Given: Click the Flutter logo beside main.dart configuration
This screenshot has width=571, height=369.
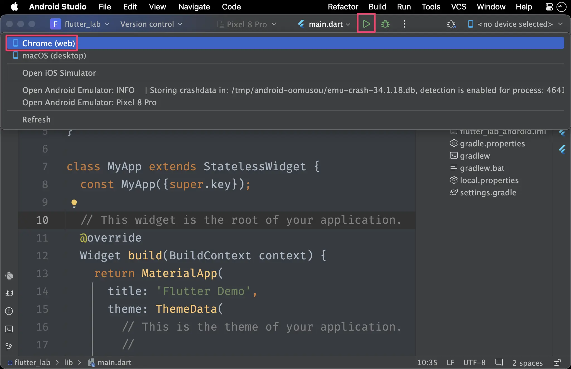Looking at the screenshot, I should (301, 24).
